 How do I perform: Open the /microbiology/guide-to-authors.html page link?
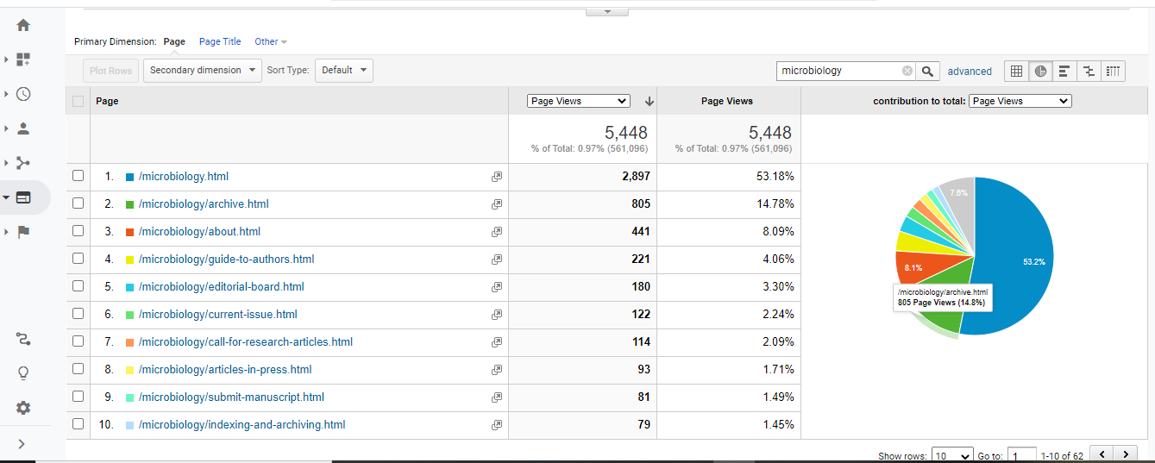point(226,259)
